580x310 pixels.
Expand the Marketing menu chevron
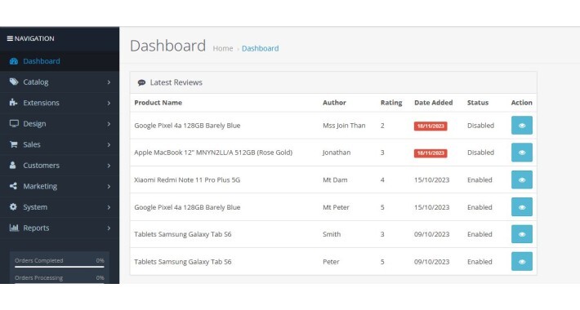pos(109,186)
